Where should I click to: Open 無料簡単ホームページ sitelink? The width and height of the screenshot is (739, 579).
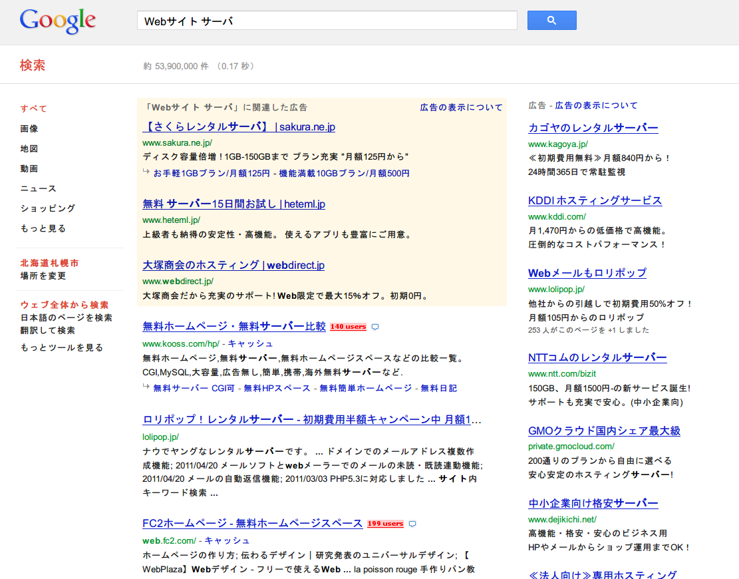click(366, 389)
